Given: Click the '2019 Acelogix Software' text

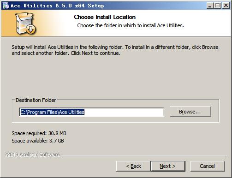Looking at the screenshot, I should (32, 154).
